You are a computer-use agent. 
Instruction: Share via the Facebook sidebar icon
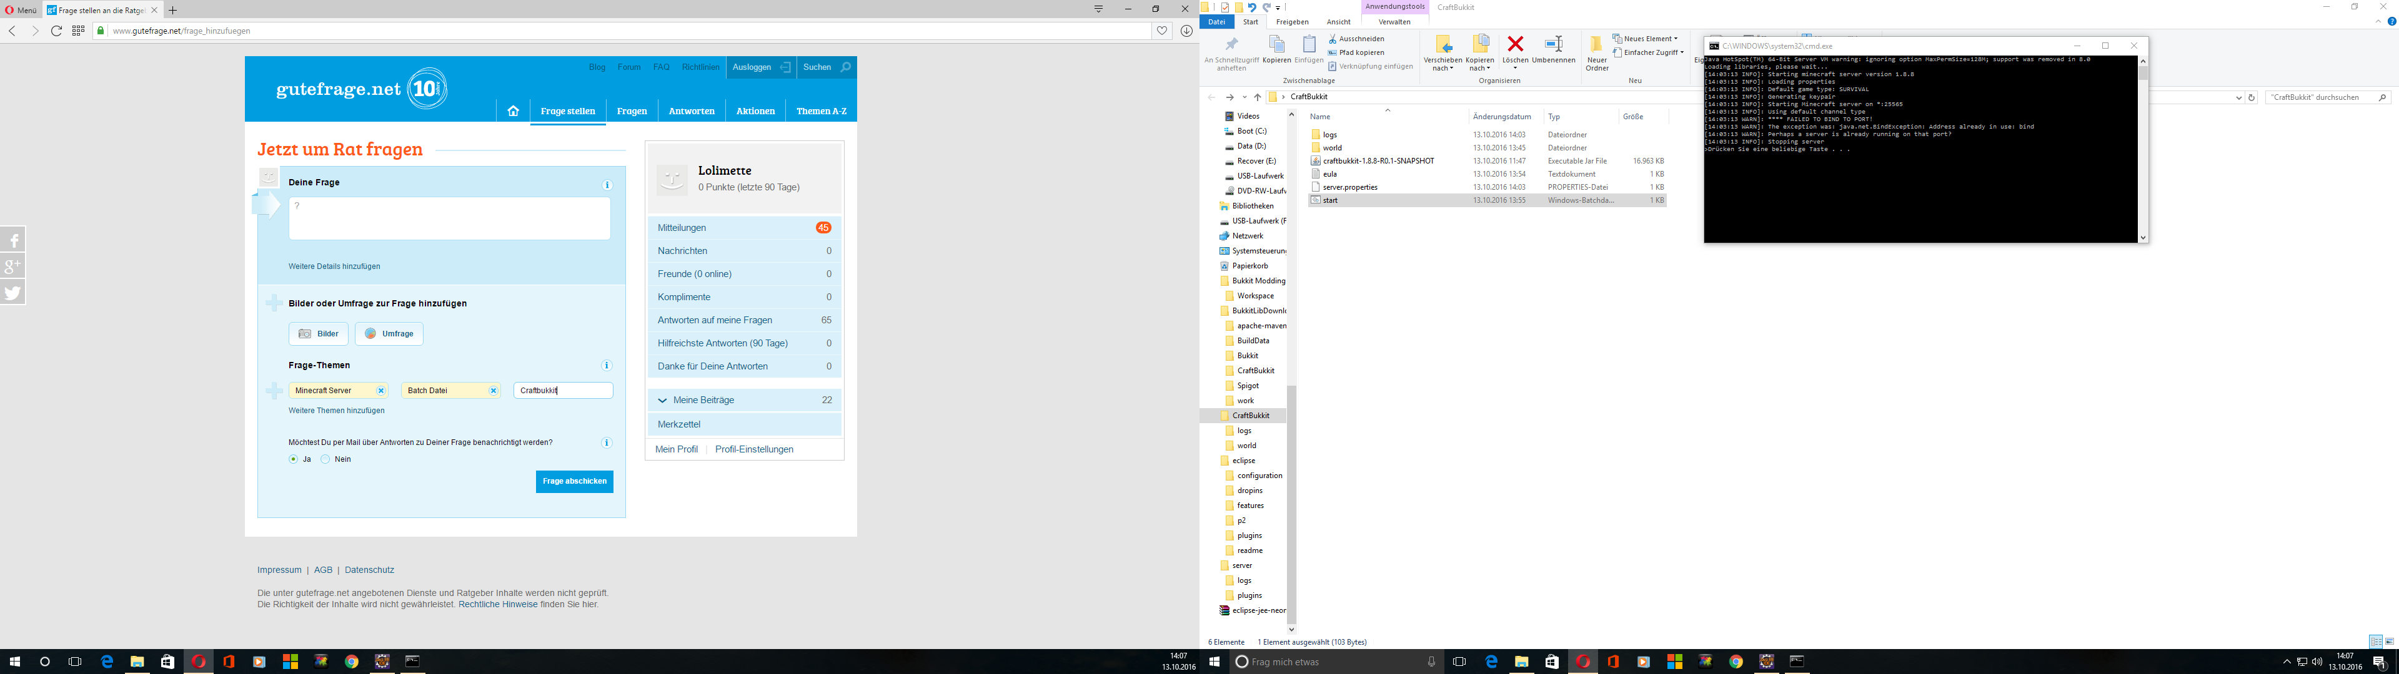[13, 239]
